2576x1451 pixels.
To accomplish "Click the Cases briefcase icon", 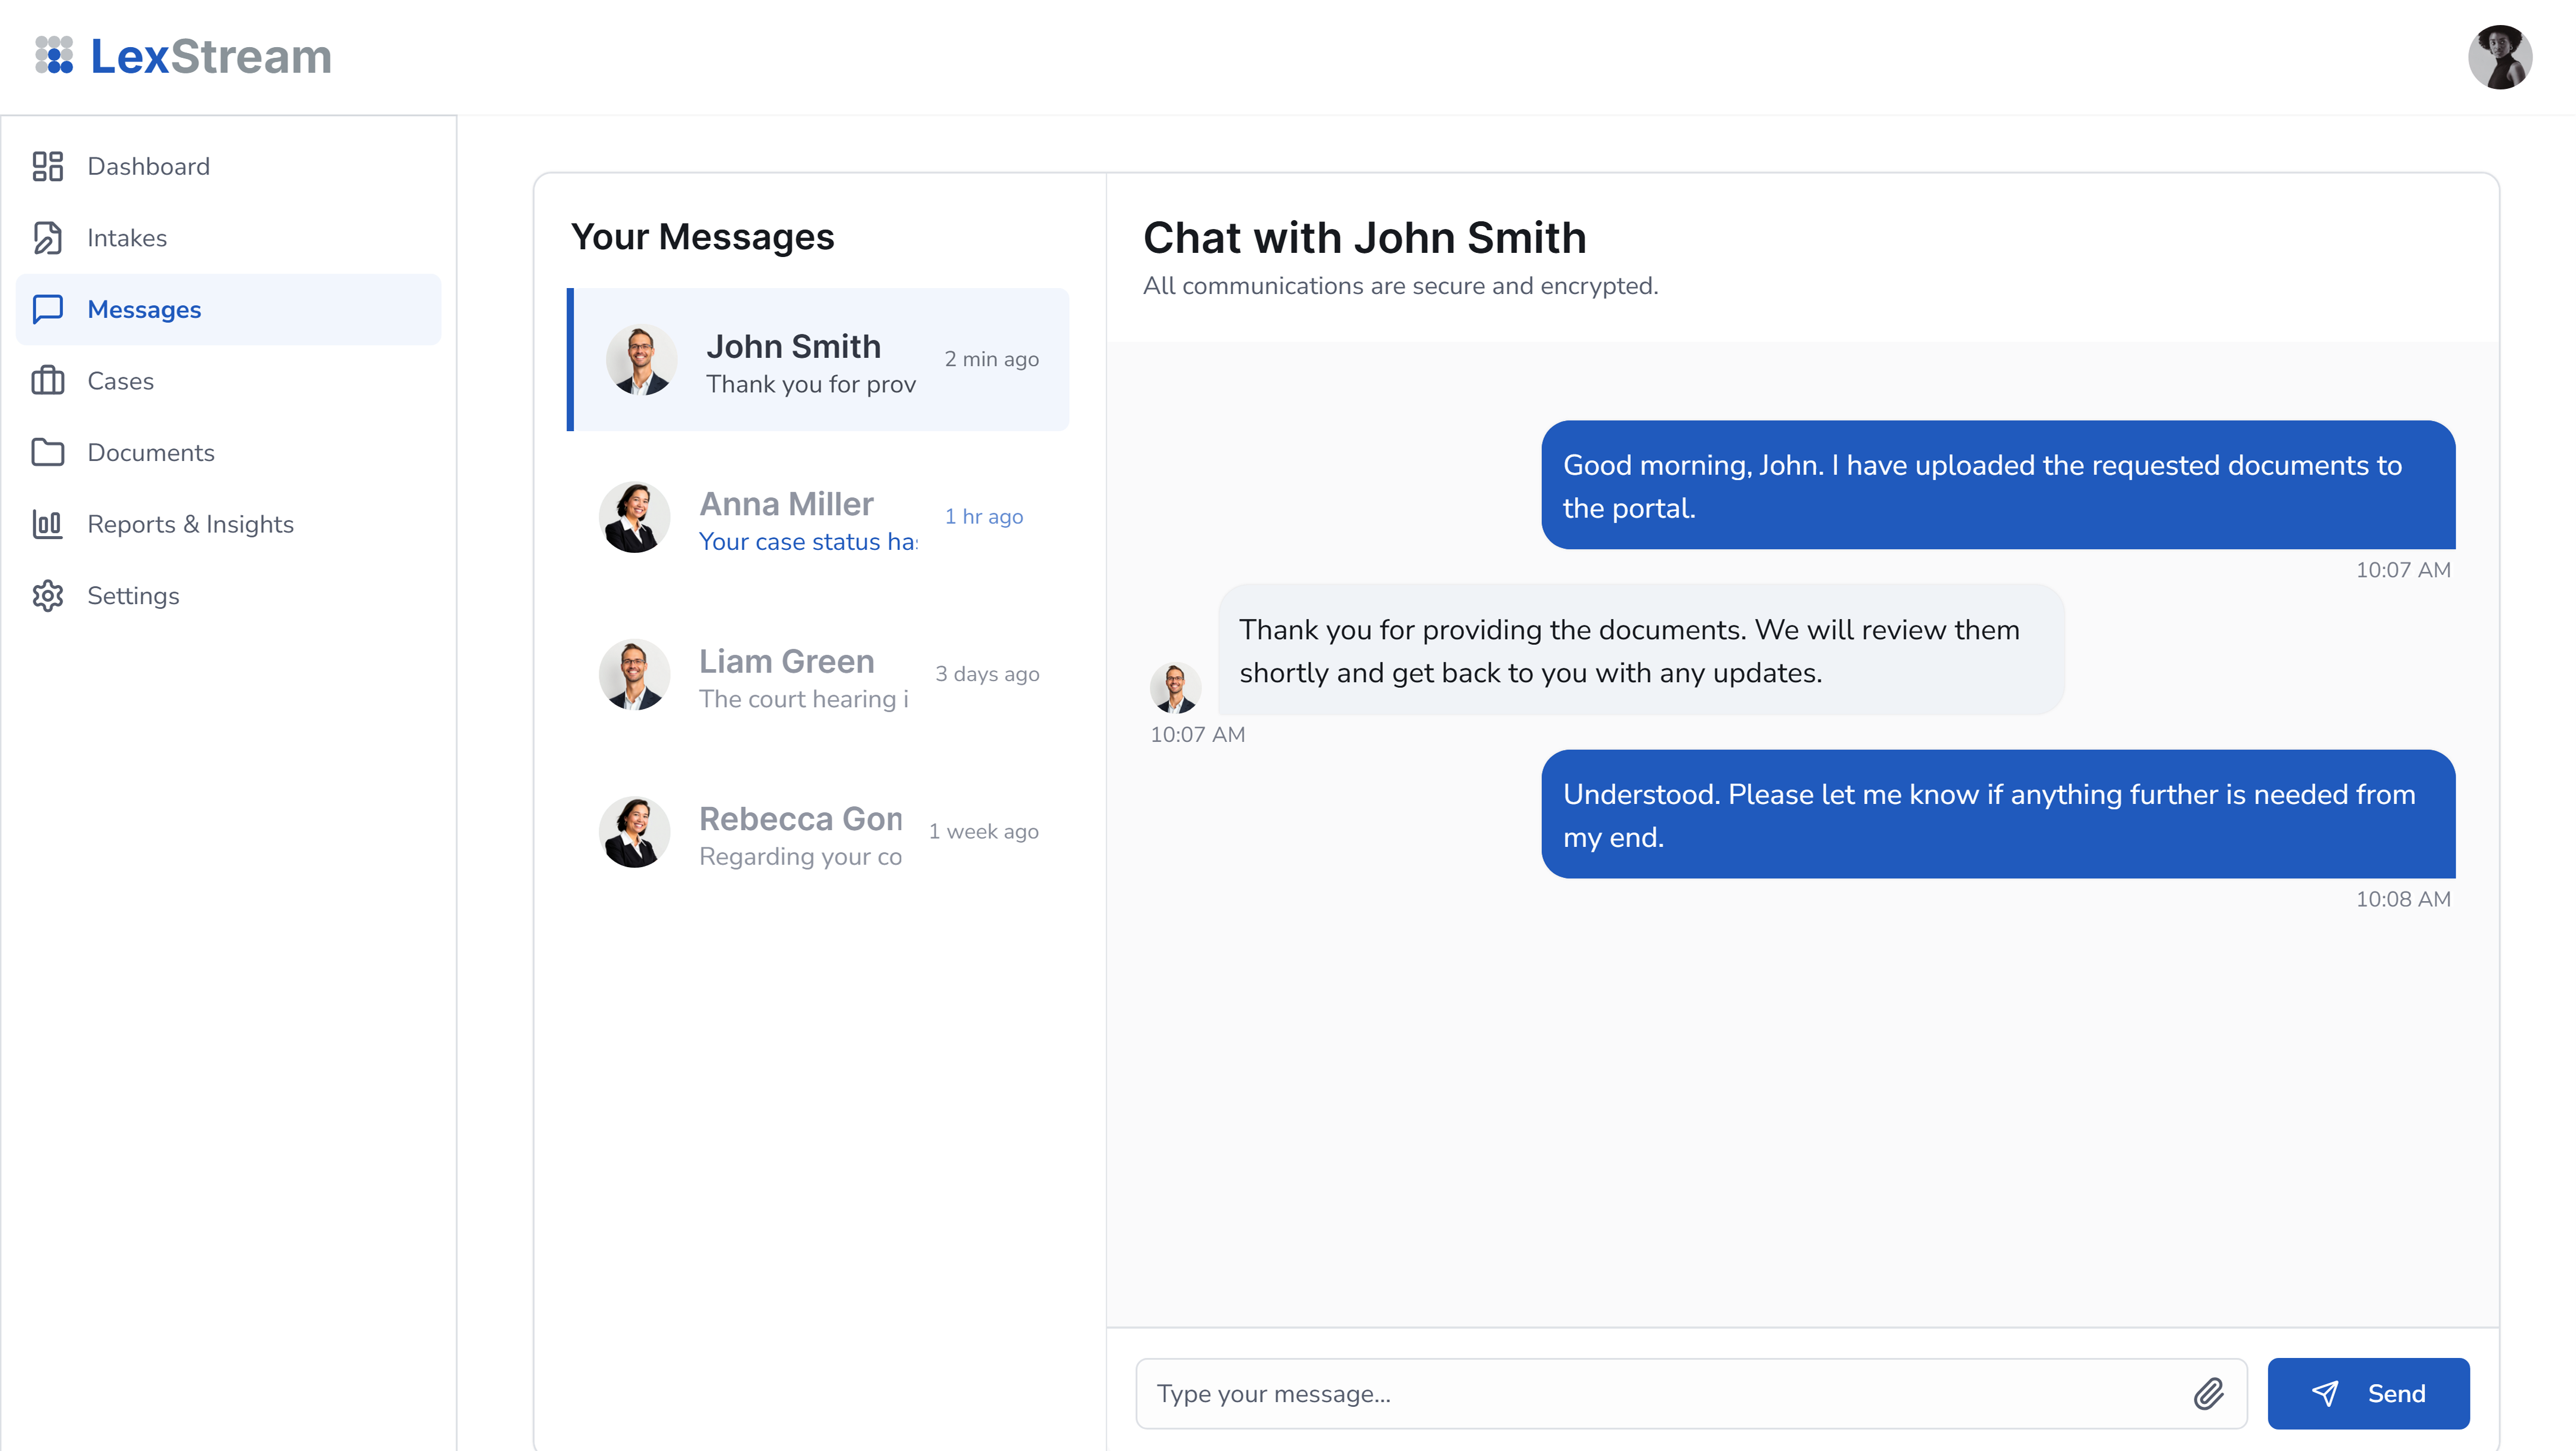I will (47, 381).
